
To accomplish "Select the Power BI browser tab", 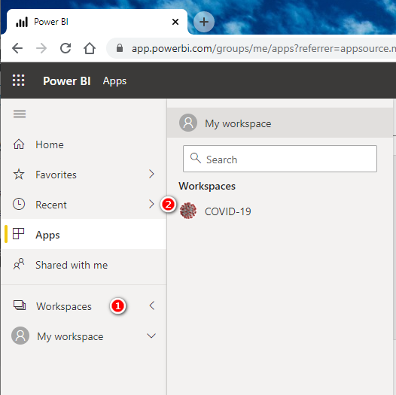I will [x=97, y=22].
